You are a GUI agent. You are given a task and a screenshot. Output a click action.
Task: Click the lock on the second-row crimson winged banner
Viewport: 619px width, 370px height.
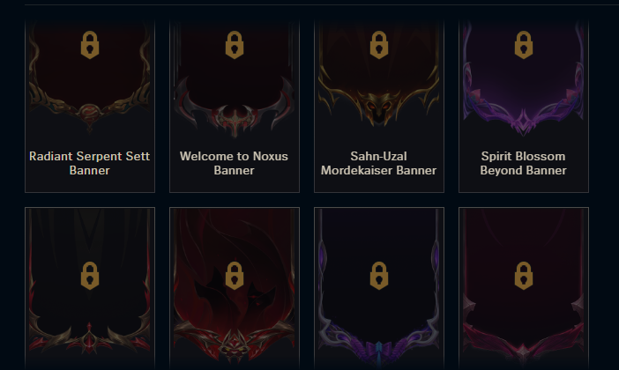coord(523,276)
